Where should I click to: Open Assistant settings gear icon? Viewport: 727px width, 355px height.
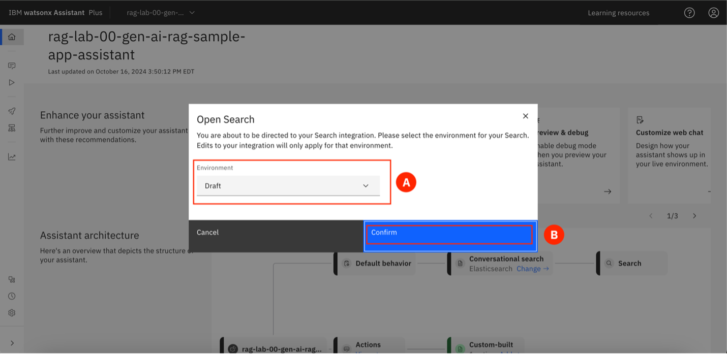(x=12, y=313)
